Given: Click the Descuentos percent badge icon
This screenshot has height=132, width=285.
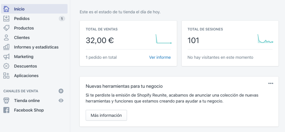Looking at the screenshot, I should point(6,66).
